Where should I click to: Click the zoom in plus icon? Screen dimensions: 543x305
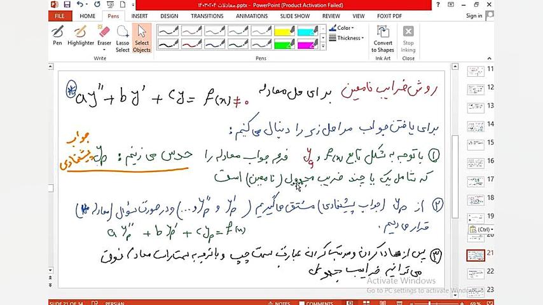[x=462, y=303]
